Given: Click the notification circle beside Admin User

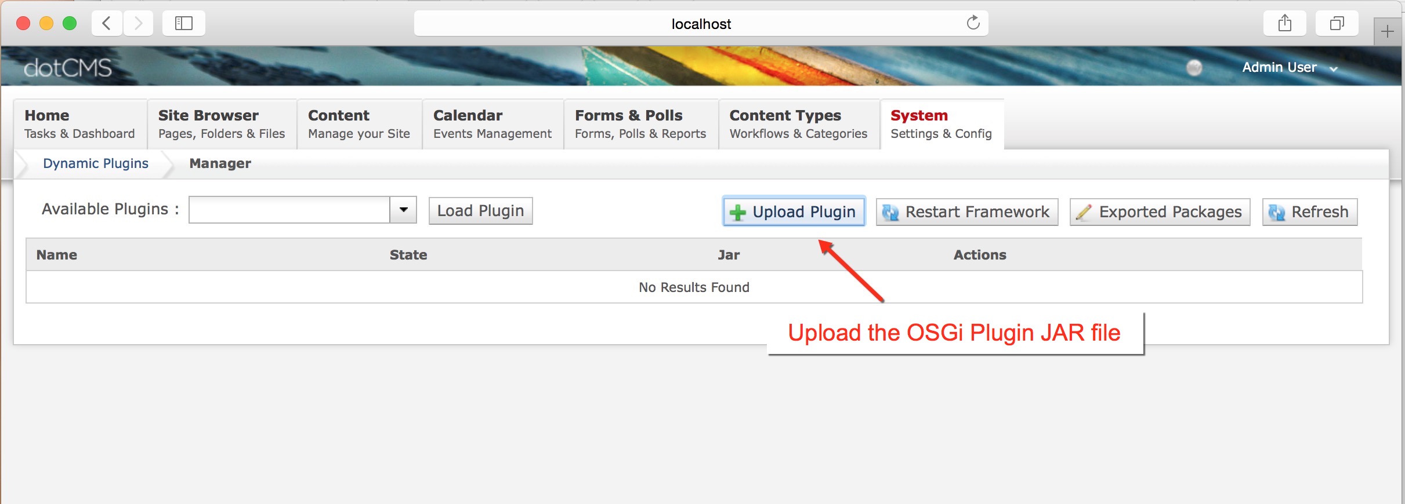Looking at the screenshot, I should click(x=1194, y=68).
